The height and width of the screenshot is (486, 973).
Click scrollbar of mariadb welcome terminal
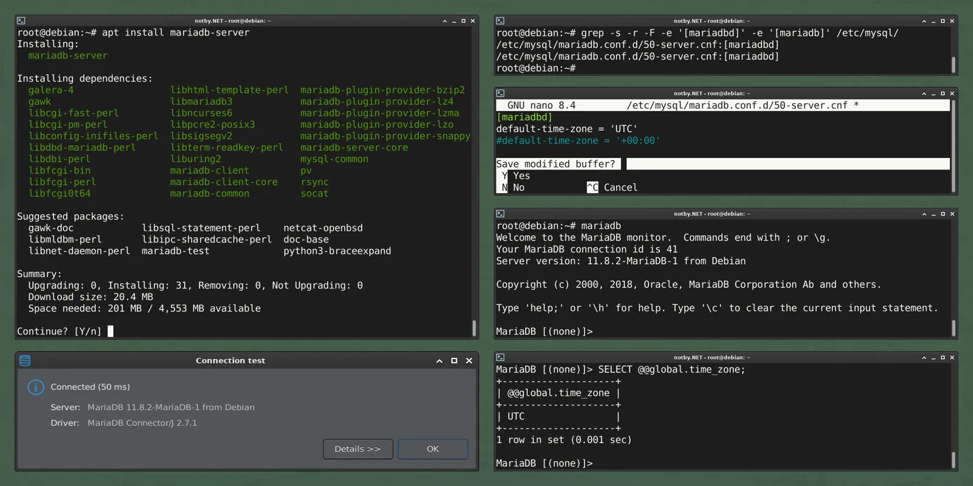[x=953, y=328]
